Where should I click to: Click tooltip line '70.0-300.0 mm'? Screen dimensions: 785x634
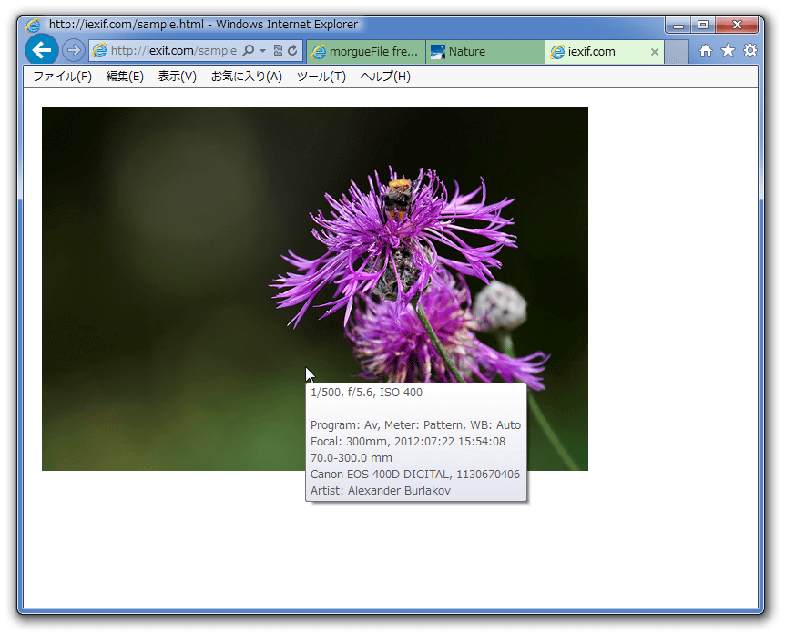351,457
